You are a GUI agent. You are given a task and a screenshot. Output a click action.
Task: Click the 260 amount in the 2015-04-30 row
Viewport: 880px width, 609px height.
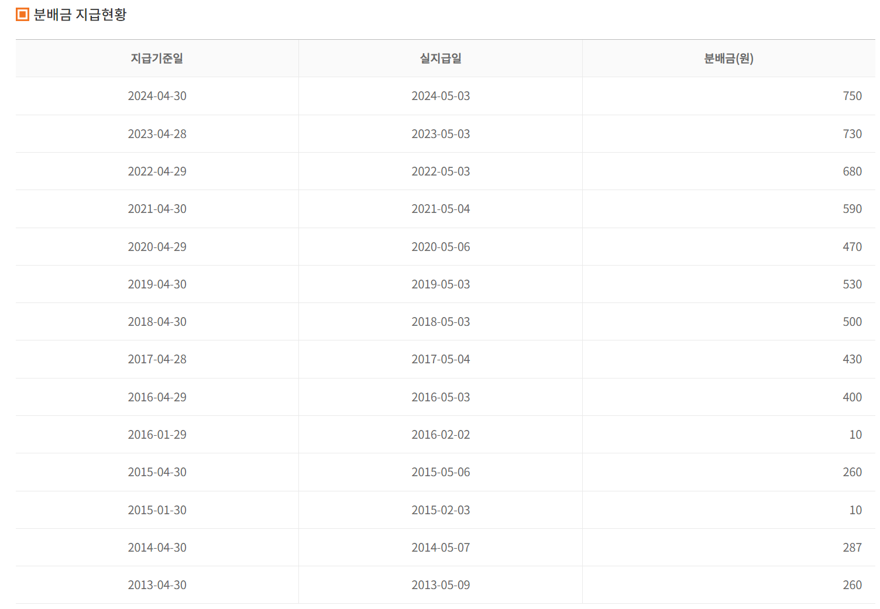coord(852,472)
